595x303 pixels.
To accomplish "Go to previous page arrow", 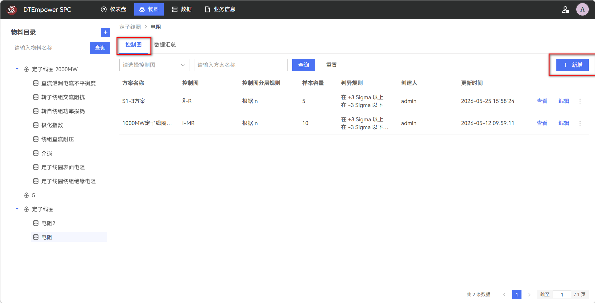I will [x=504, y=295].
